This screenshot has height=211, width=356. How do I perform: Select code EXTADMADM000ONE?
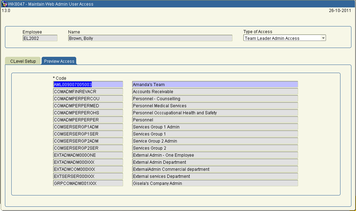[x=88, y=155]
